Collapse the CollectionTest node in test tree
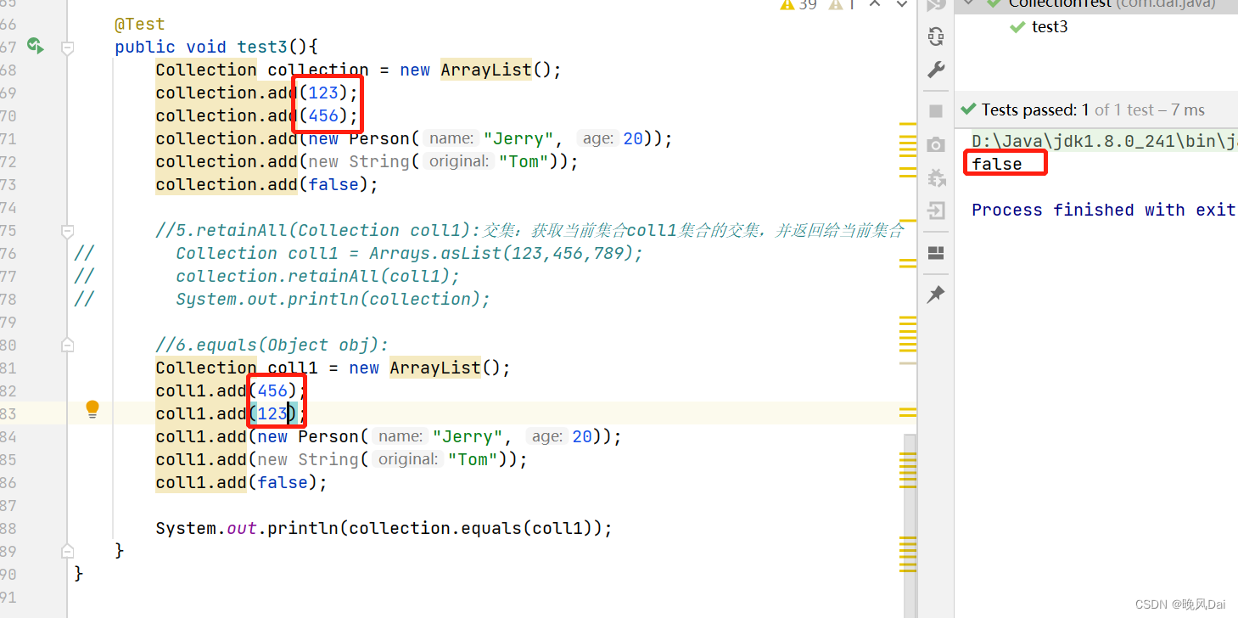Viewport: 1238px width, 618px height. click(x=969, y=3)
